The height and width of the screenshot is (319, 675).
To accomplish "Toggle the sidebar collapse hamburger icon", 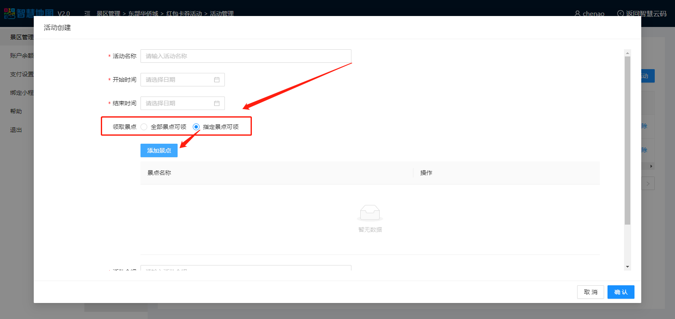I will [87, 13].
